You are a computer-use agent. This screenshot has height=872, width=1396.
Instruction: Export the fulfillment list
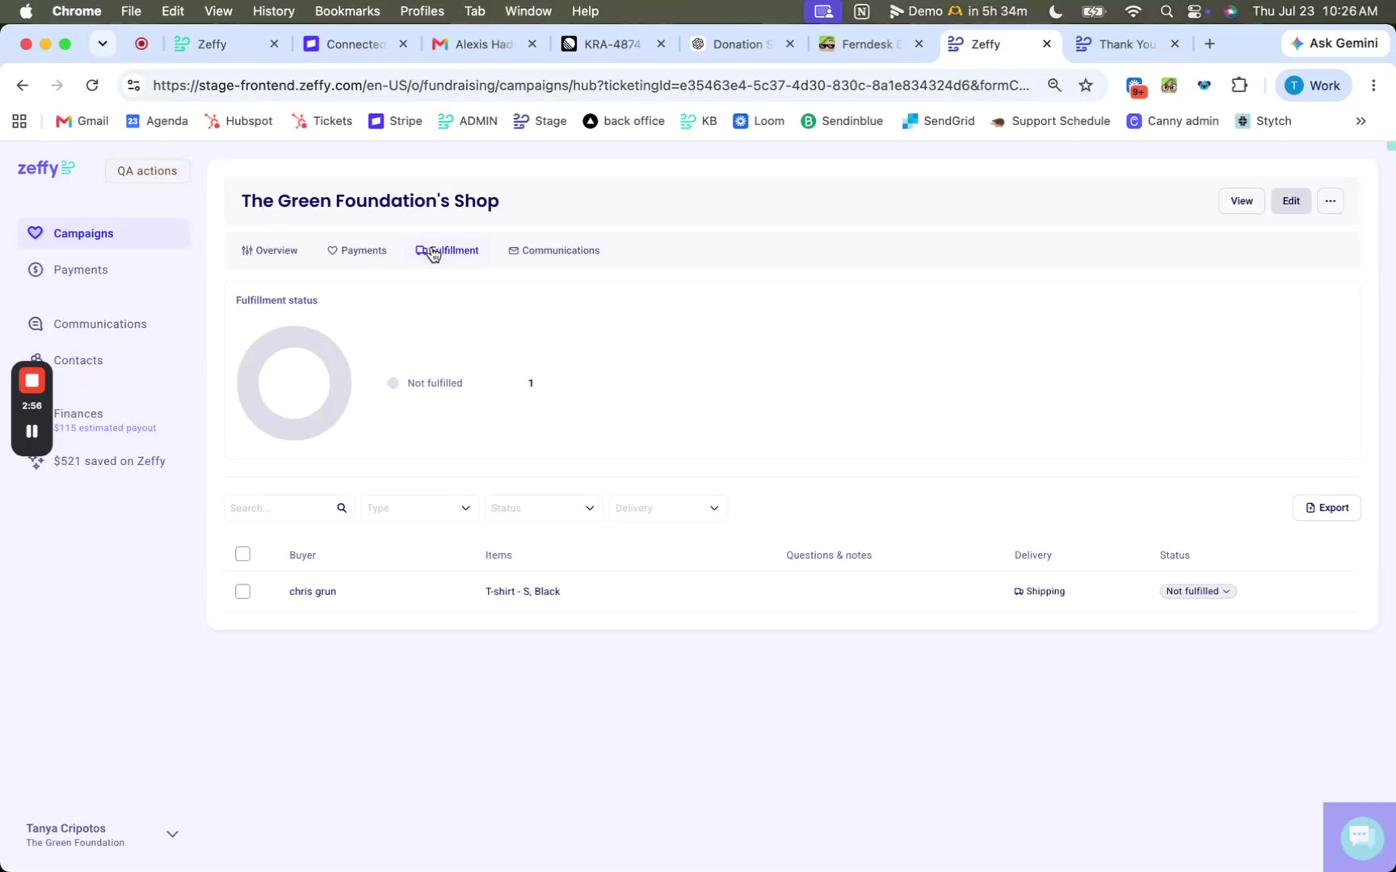(x=1327, y=508)
